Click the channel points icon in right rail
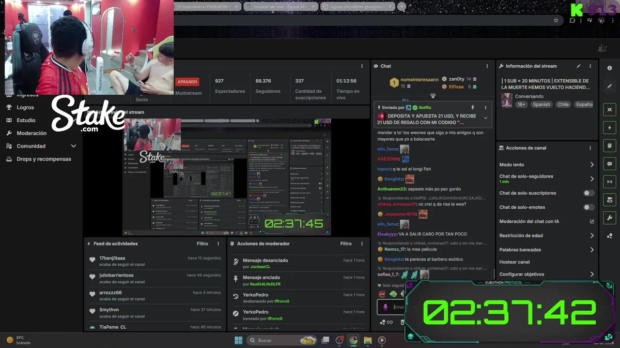The width and height of the screenshot is (620, 348). tap(609, 236)
